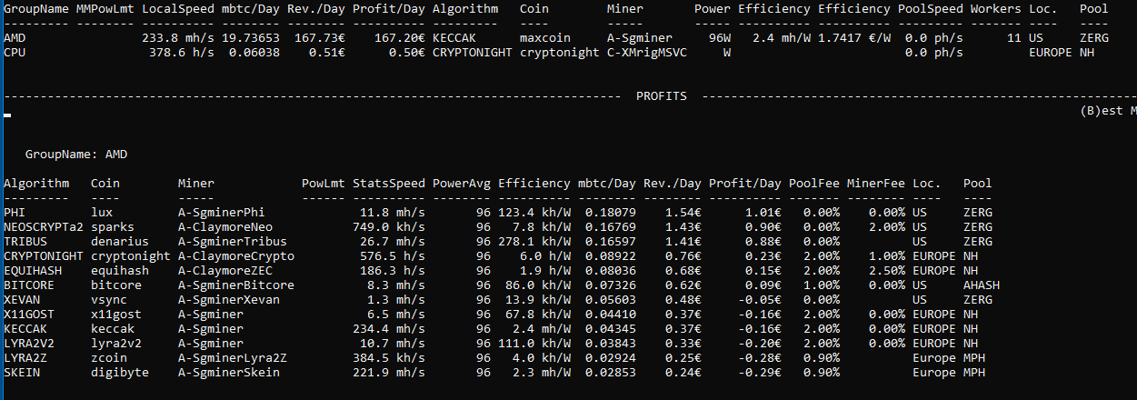Click the mbtc/Day value '19.73653'
1137x400 pixels.
pos(251,38)
